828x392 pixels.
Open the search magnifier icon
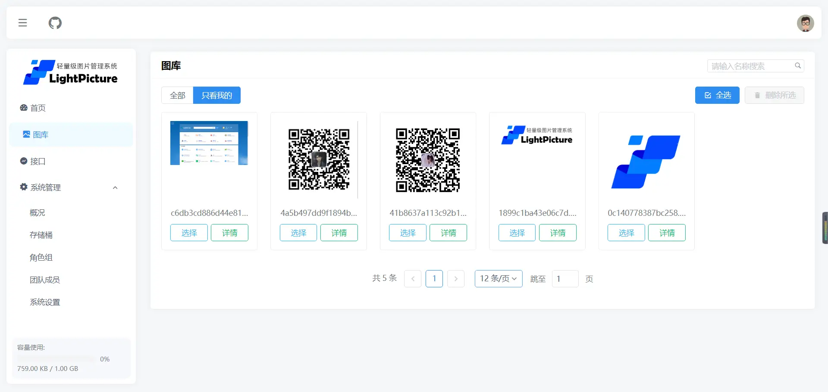coord(798,65)
